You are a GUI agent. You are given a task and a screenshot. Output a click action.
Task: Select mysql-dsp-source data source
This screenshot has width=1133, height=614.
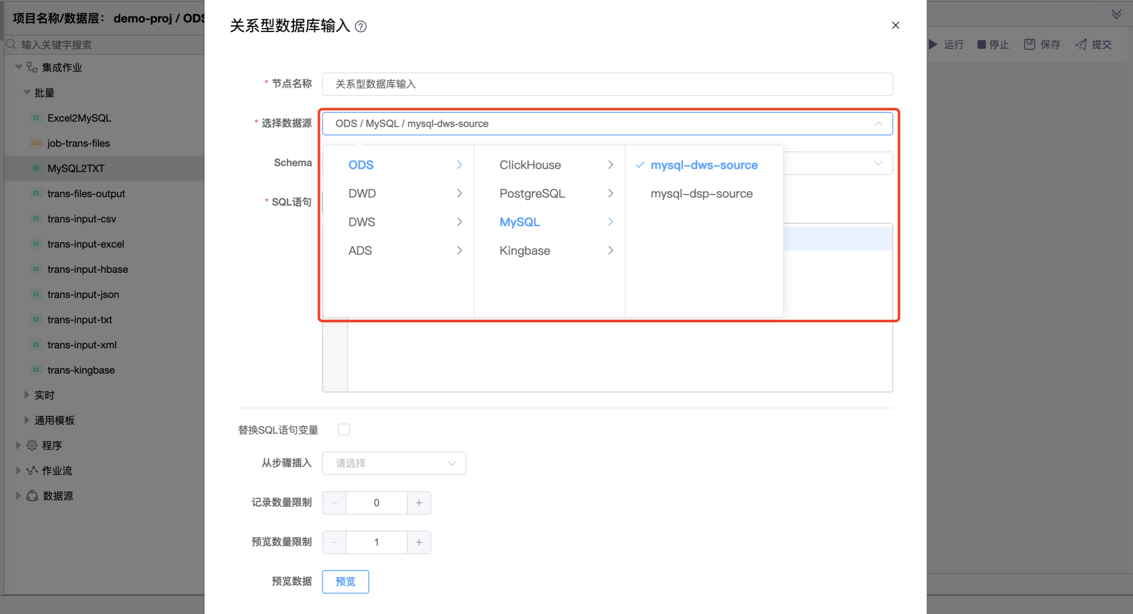pyautogui.click(x=701, y=193)
